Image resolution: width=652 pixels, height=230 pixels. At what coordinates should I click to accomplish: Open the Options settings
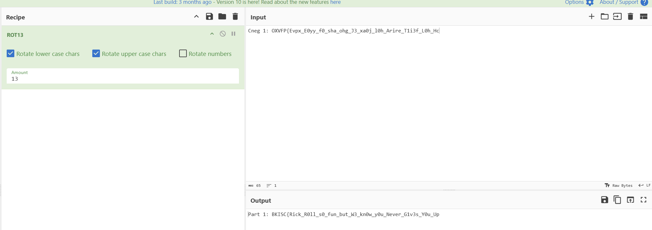click(579, 3)
